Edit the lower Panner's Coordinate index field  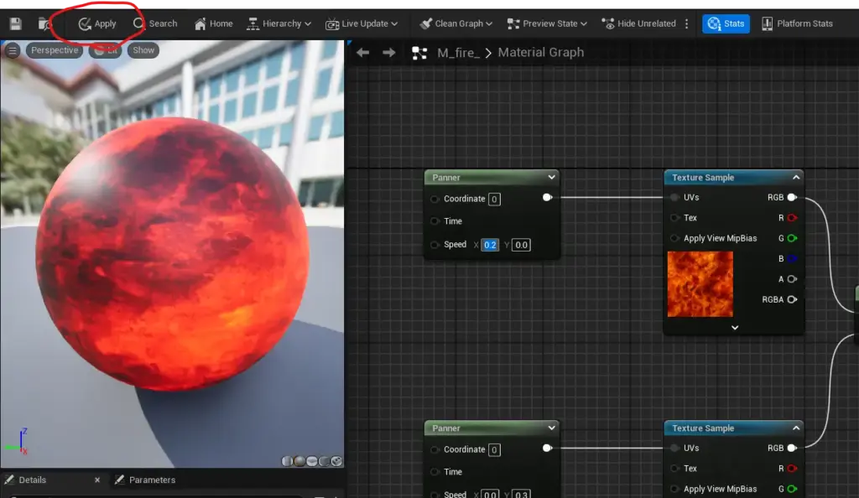pyautogui.click(x=494, y=450)
